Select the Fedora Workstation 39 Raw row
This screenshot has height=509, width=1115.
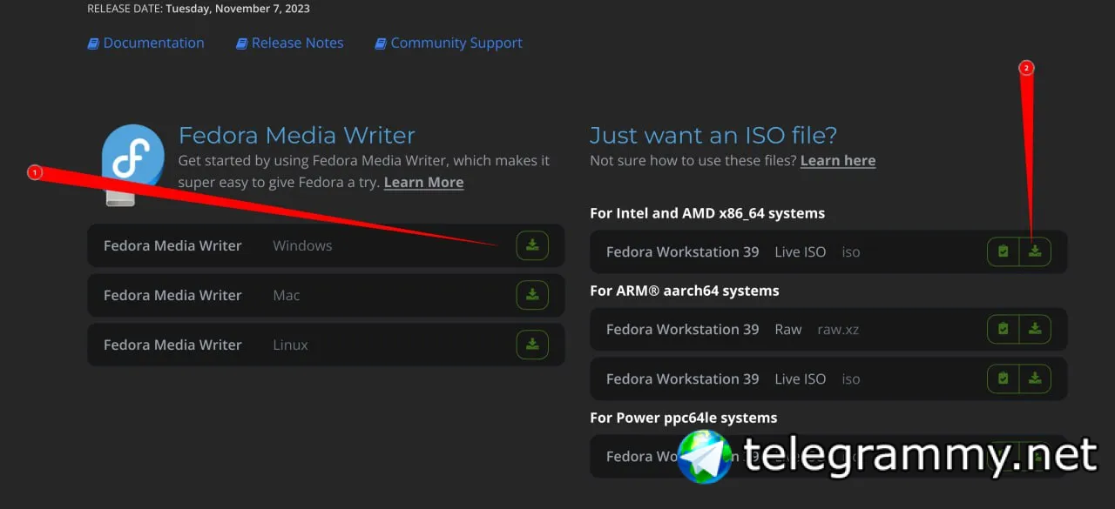coord(828,329)
